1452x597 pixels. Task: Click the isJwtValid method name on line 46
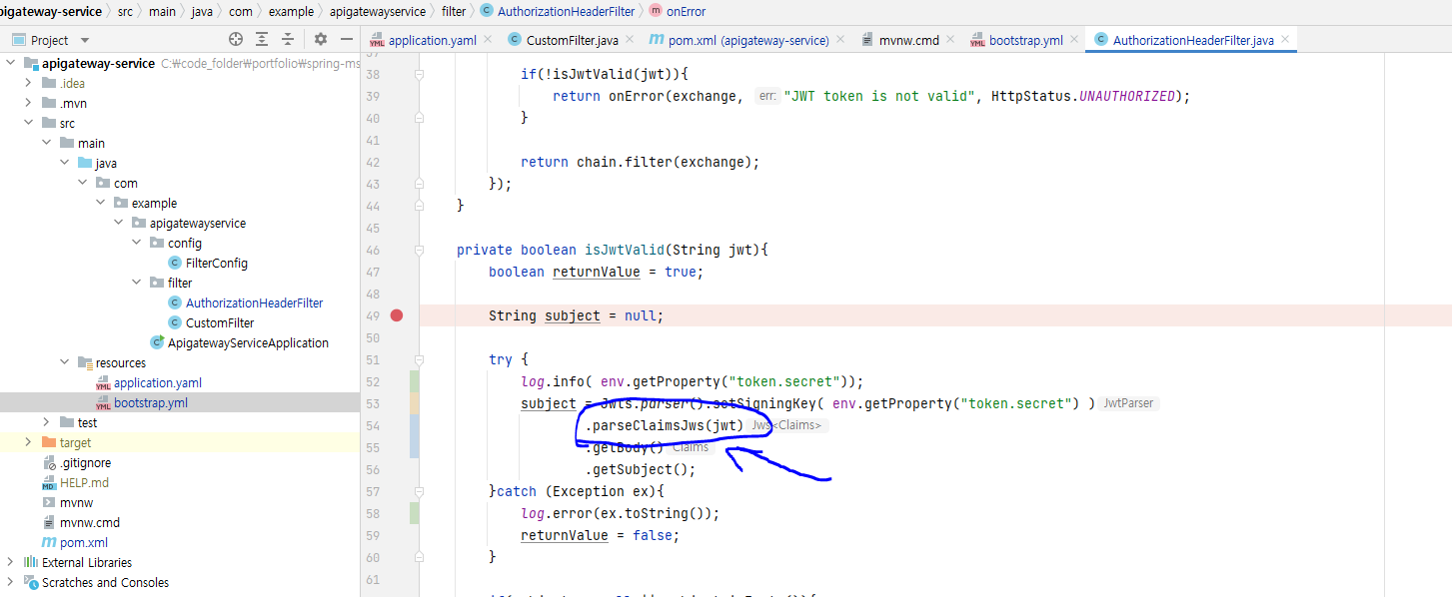[625, 250]
